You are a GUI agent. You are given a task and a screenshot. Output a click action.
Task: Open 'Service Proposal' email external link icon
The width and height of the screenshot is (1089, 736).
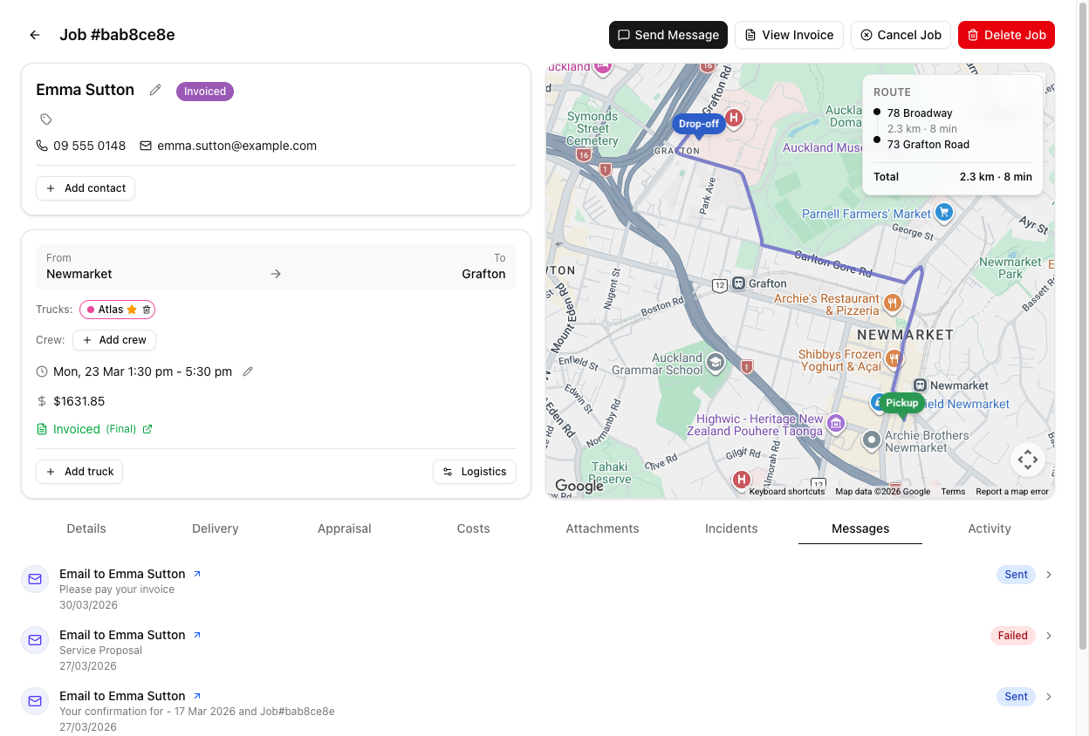197,635
